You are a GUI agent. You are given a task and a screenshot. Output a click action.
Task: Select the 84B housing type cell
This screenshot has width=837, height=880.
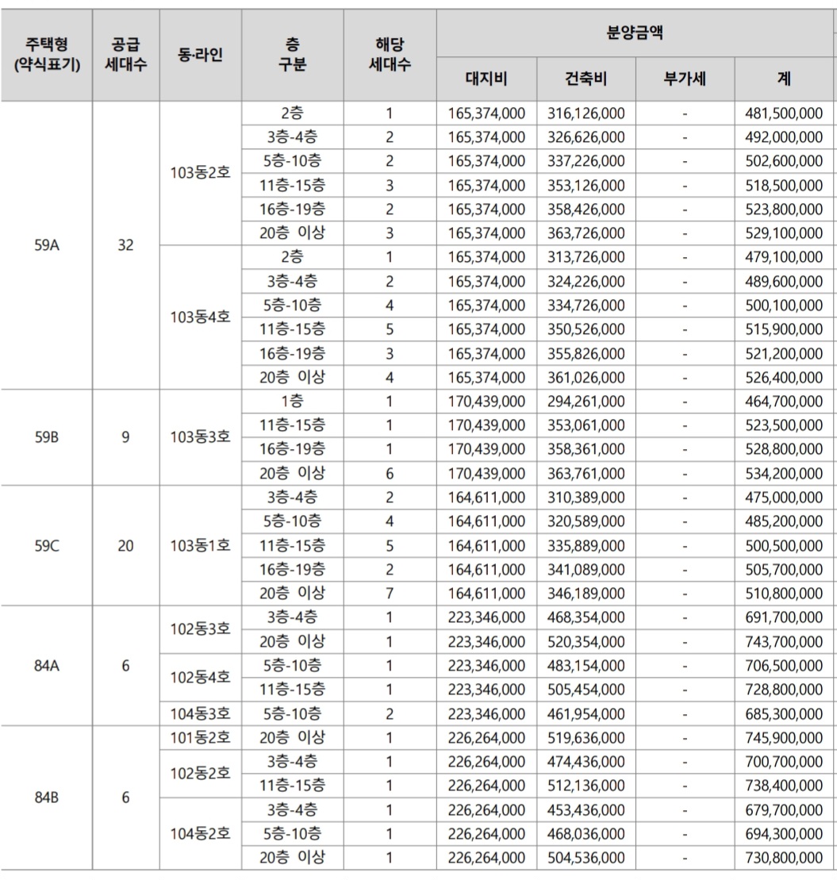[x=47, y=797]
